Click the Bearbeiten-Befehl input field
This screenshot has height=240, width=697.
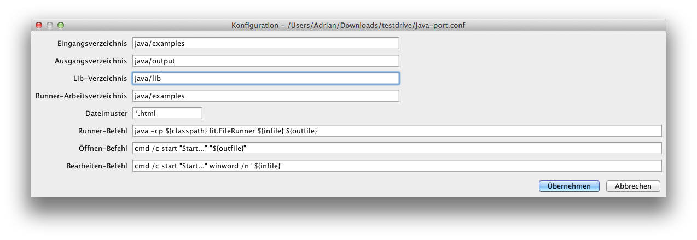tap(397, 166)
